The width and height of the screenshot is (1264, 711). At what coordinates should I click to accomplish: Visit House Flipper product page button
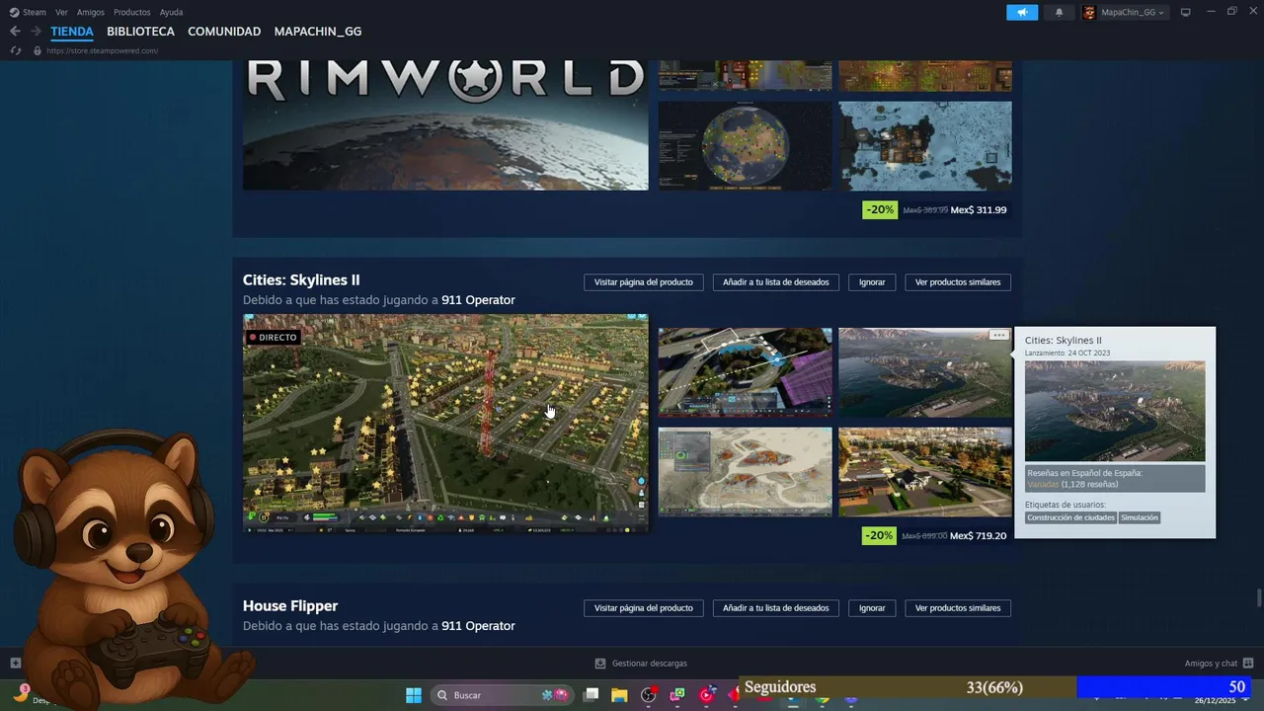(644, 608)
